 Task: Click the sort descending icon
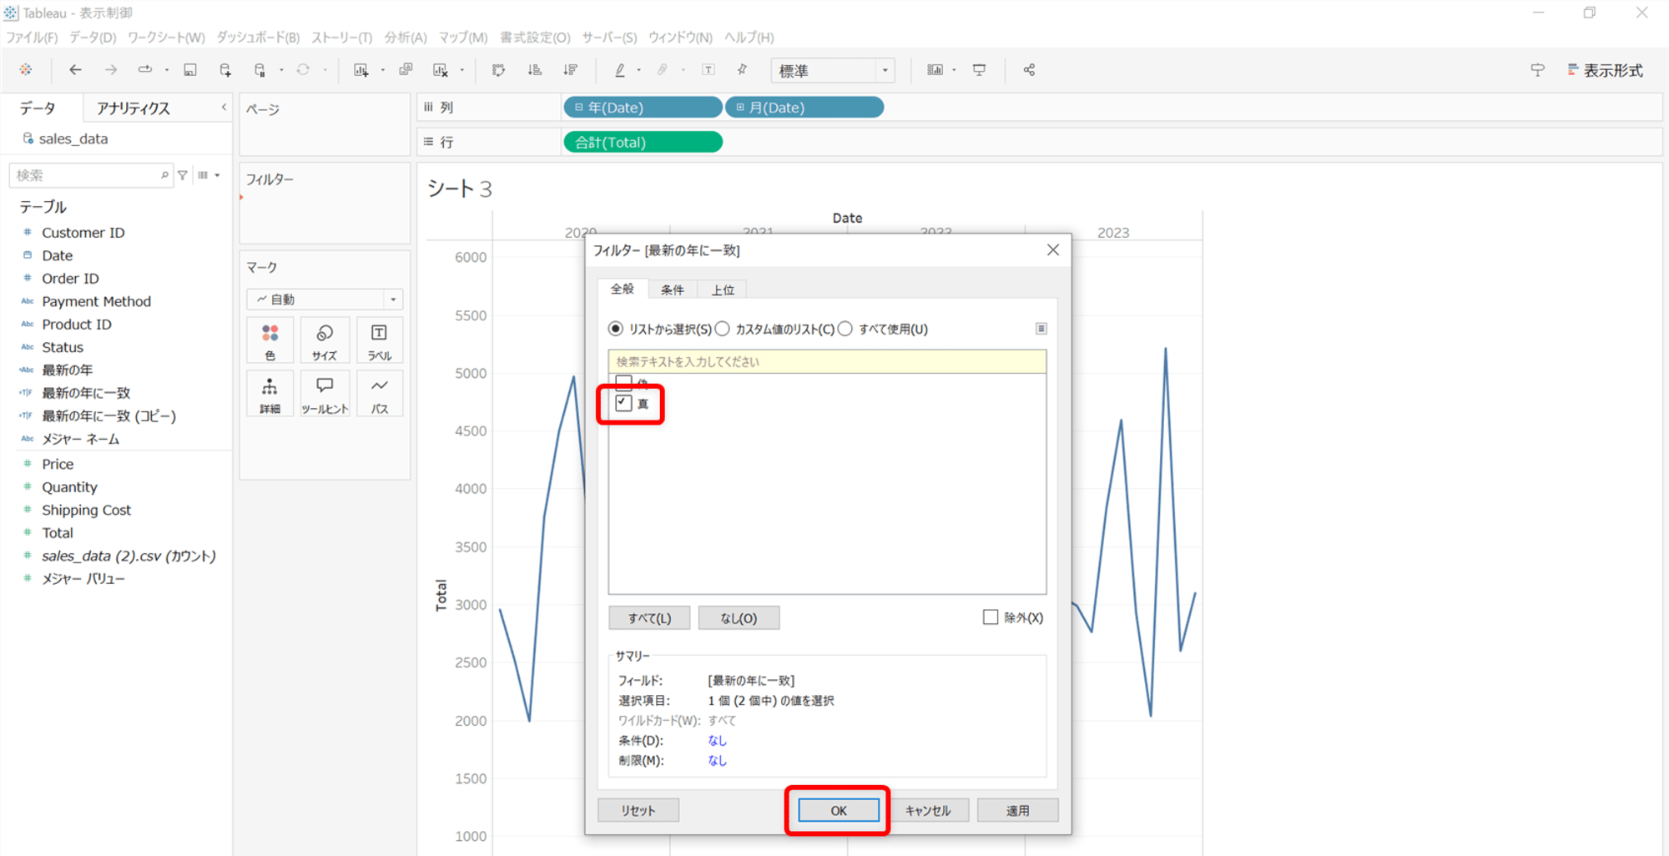571,70
